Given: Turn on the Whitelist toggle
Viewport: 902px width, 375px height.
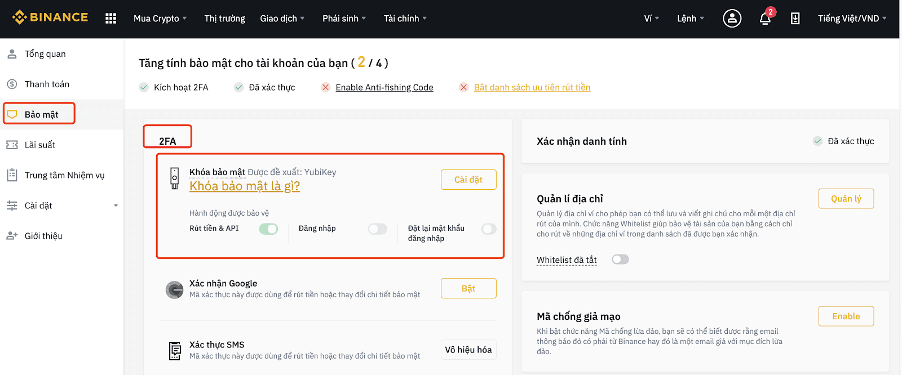Looking at the screenshot, I should pyautogui.click(x=620, y=260).
